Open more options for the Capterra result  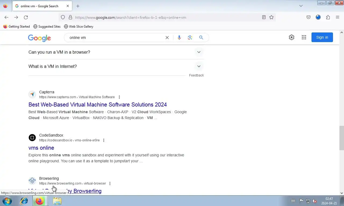119,97
